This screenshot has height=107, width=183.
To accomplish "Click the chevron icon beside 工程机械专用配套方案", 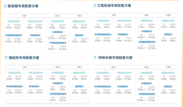I will coord(95,5).
